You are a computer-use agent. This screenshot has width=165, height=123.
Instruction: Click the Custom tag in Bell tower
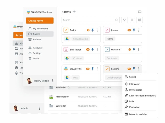pos(77,58)
